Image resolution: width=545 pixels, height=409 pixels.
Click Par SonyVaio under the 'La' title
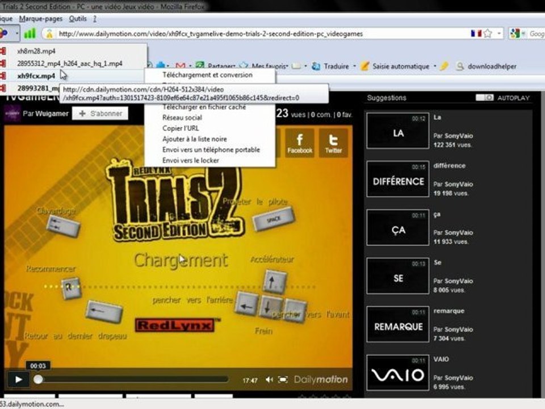[453, 136]
